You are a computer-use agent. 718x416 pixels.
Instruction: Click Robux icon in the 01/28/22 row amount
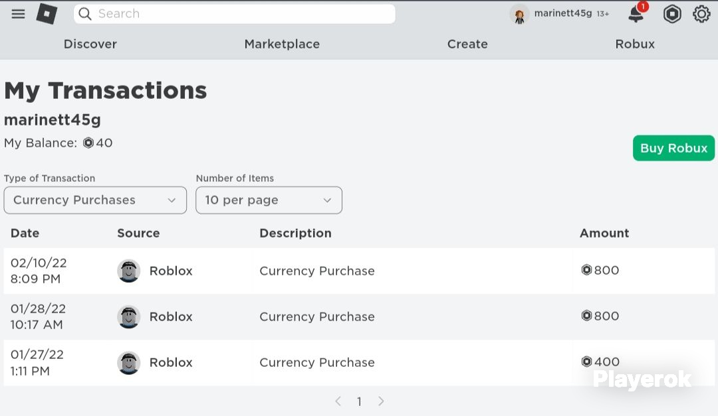[x=586, y=315]
